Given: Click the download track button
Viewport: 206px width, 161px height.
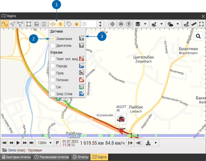Looking at the screenshot, I should 148,143.
